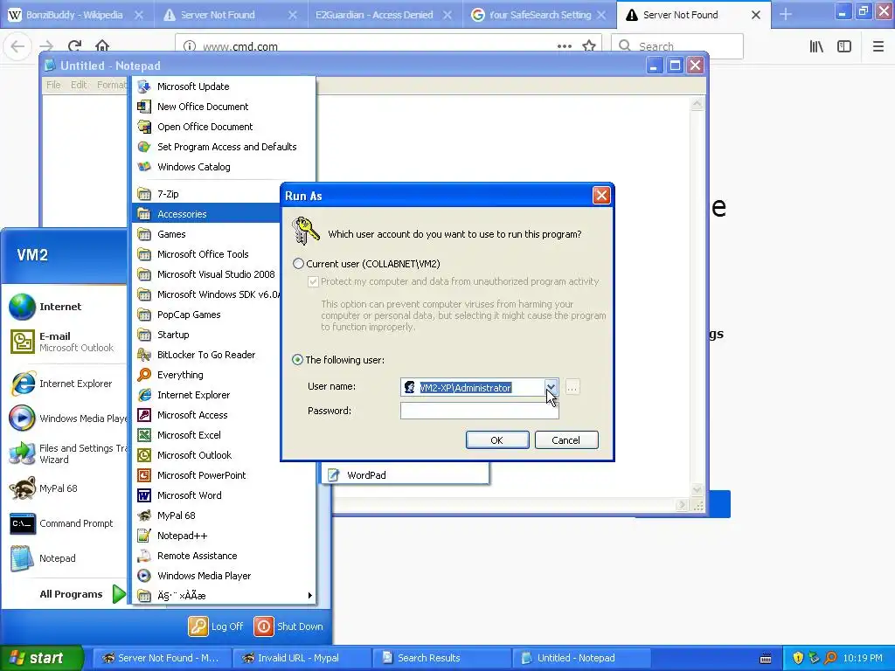Go to browser home page
The image size is (895, 671).
pos(102,46)
